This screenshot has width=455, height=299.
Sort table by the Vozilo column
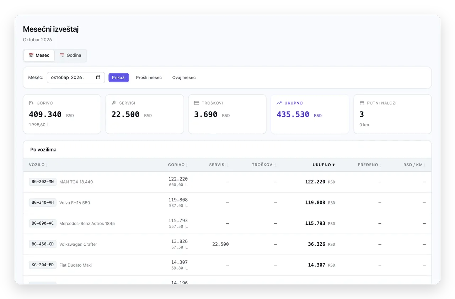38,165
